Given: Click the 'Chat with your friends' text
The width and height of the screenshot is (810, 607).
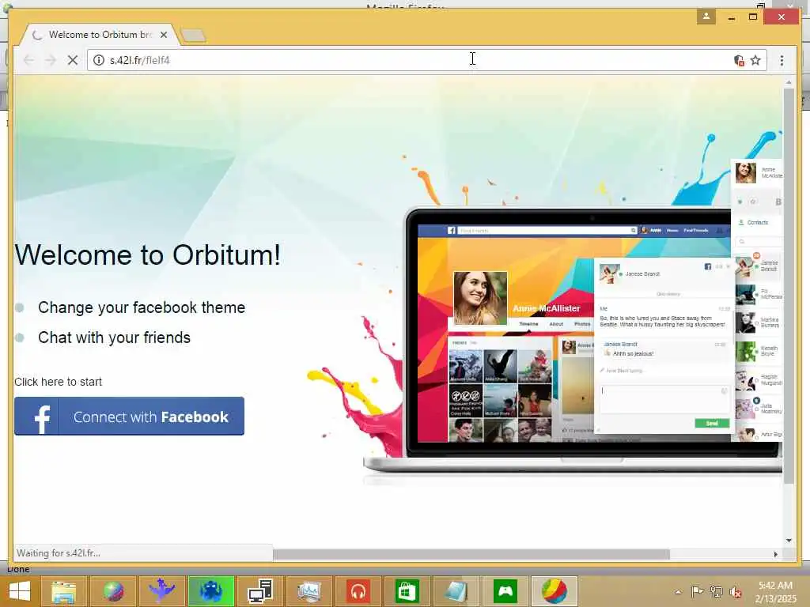Looking at the screenshot, I should [114, 337].
